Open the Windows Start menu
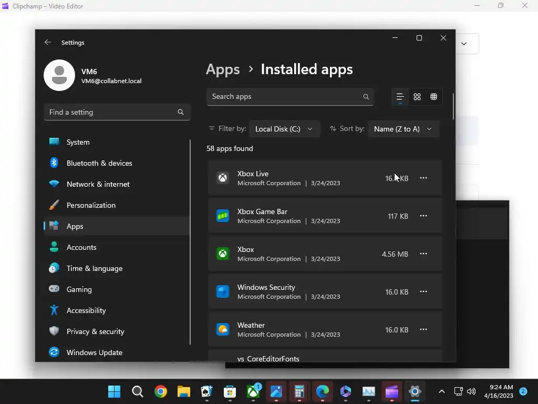Image resolution: width=538 pixels, height=404 pixels. [114, 391]
